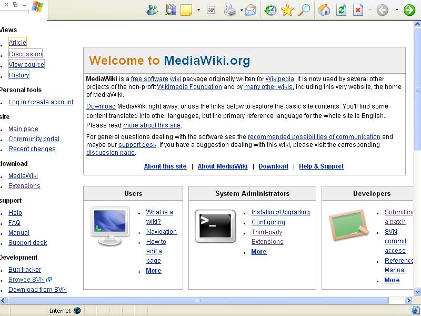Open the Edit with Word icon
Screen dimensions: 421x316
coord(211,10)
